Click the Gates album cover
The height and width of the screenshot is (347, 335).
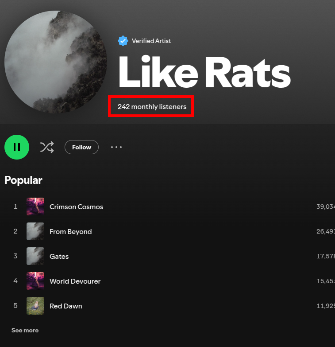pos(35,256)
